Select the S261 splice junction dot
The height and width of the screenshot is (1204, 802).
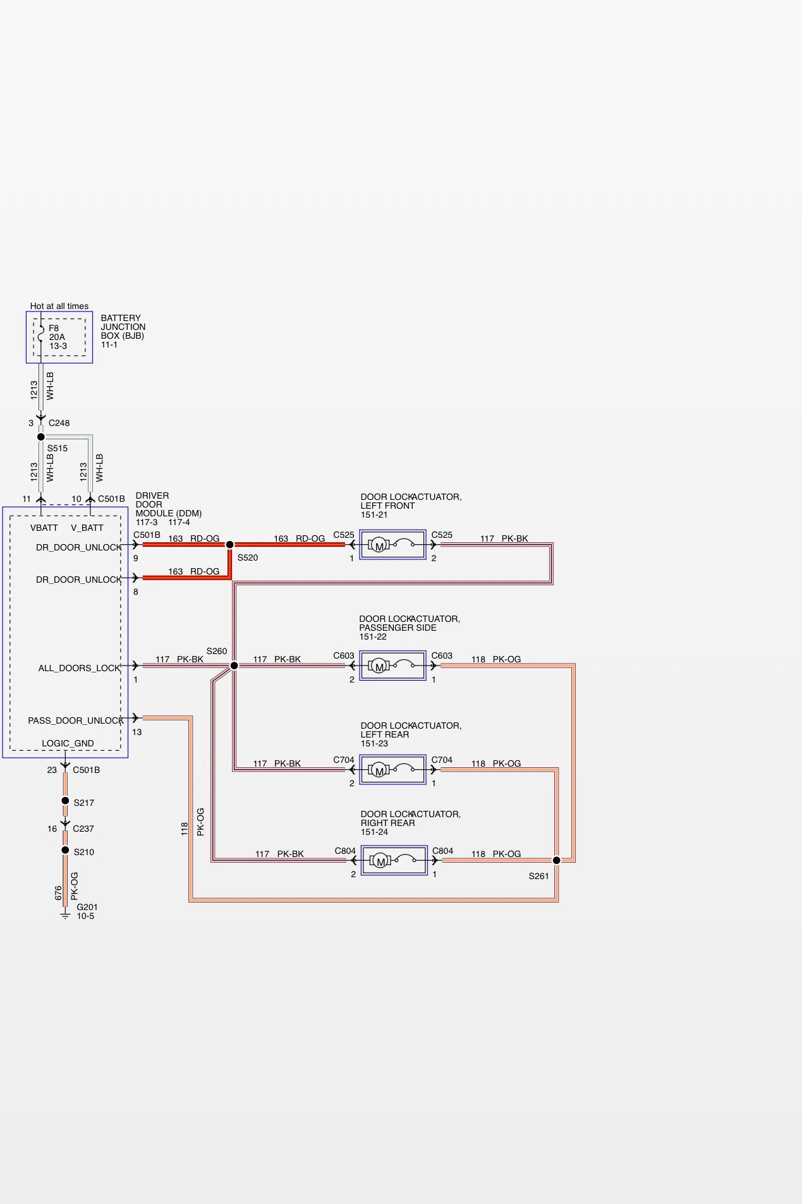tap(556, 860)
